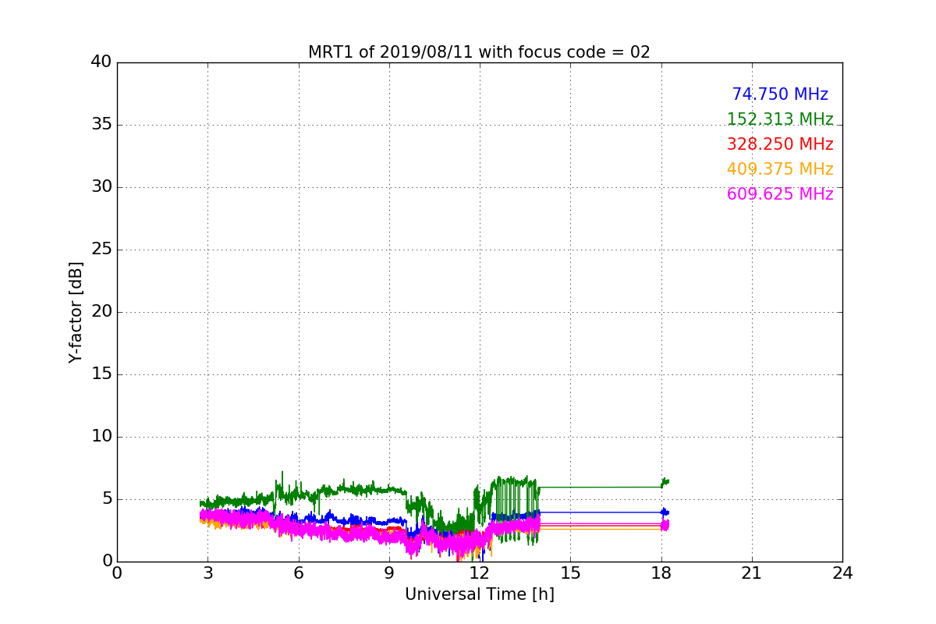Click the Universal Time [h] axis label
936x624 pixels.
point(480,594)
